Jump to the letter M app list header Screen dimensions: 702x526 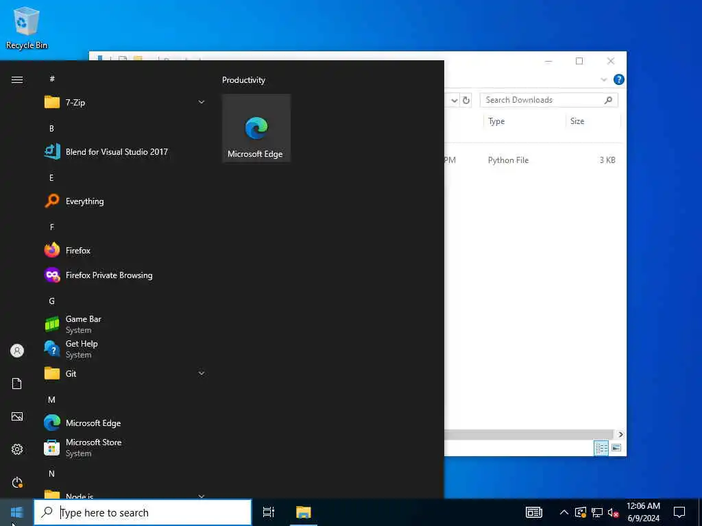[51, 400]
